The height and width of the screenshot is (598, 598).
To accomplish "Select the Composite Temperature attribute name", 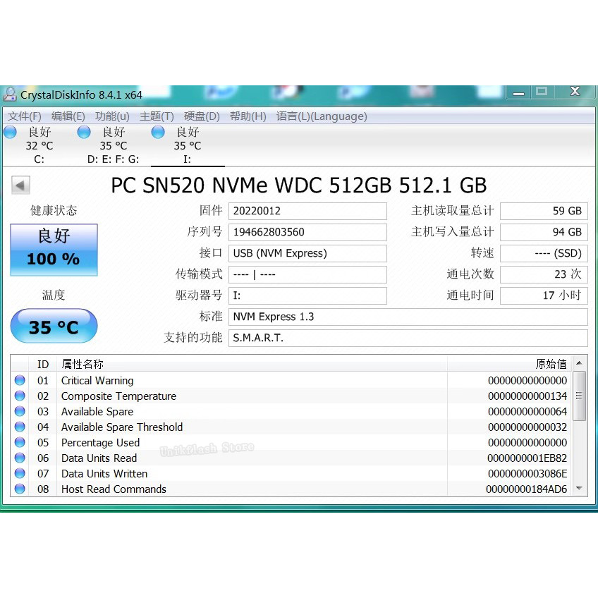I will click(118, 396).
